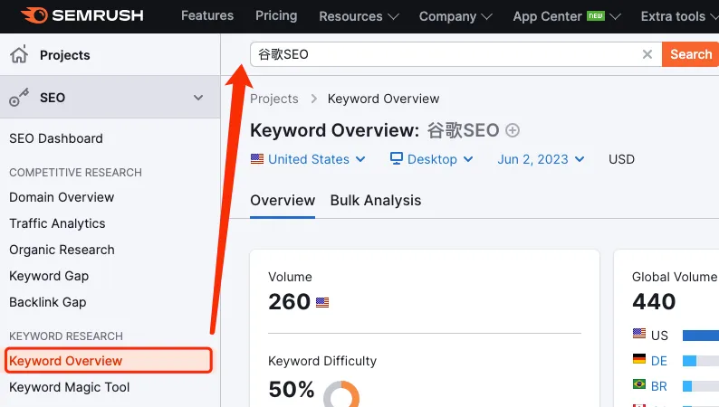Screen dimensions: 719x407
Task: Click Projects label in the sidebar
Action: (x=64, y=55)
